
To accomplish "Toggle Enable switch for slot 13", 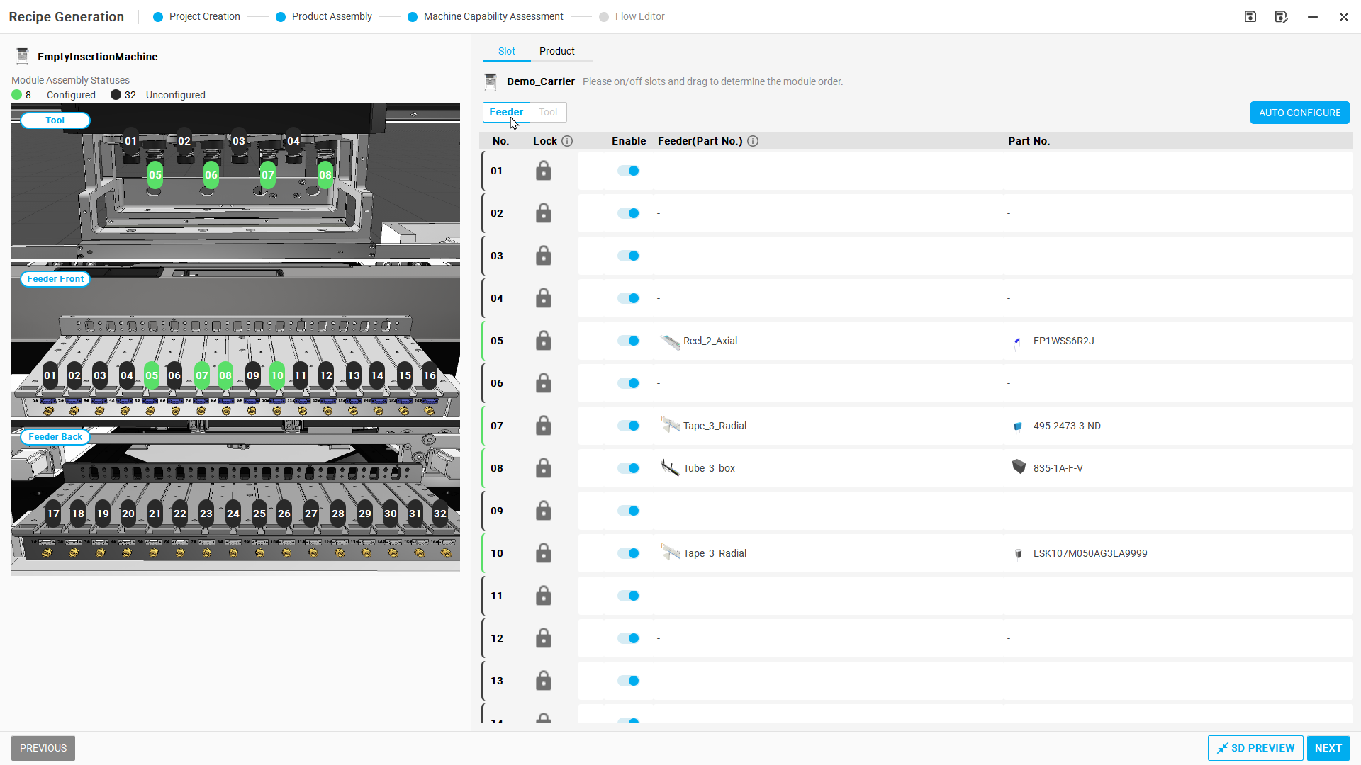I will (628, 681).
